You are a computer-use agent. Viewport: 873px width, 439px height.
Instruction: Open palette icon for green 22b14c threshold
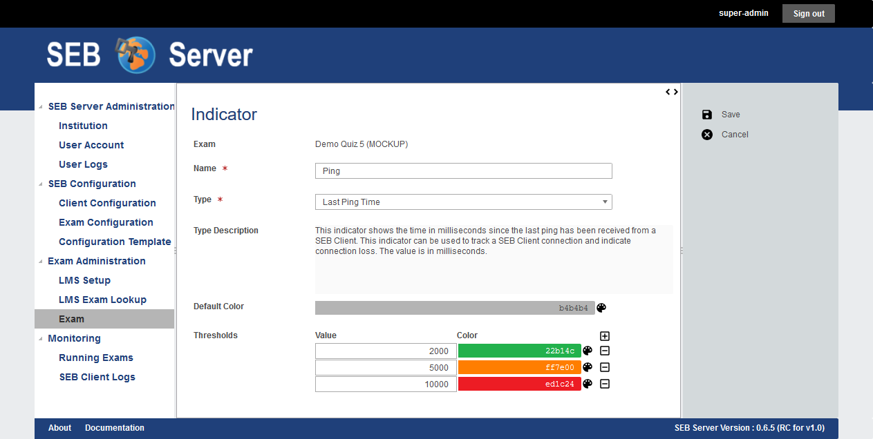pos(588,351)
